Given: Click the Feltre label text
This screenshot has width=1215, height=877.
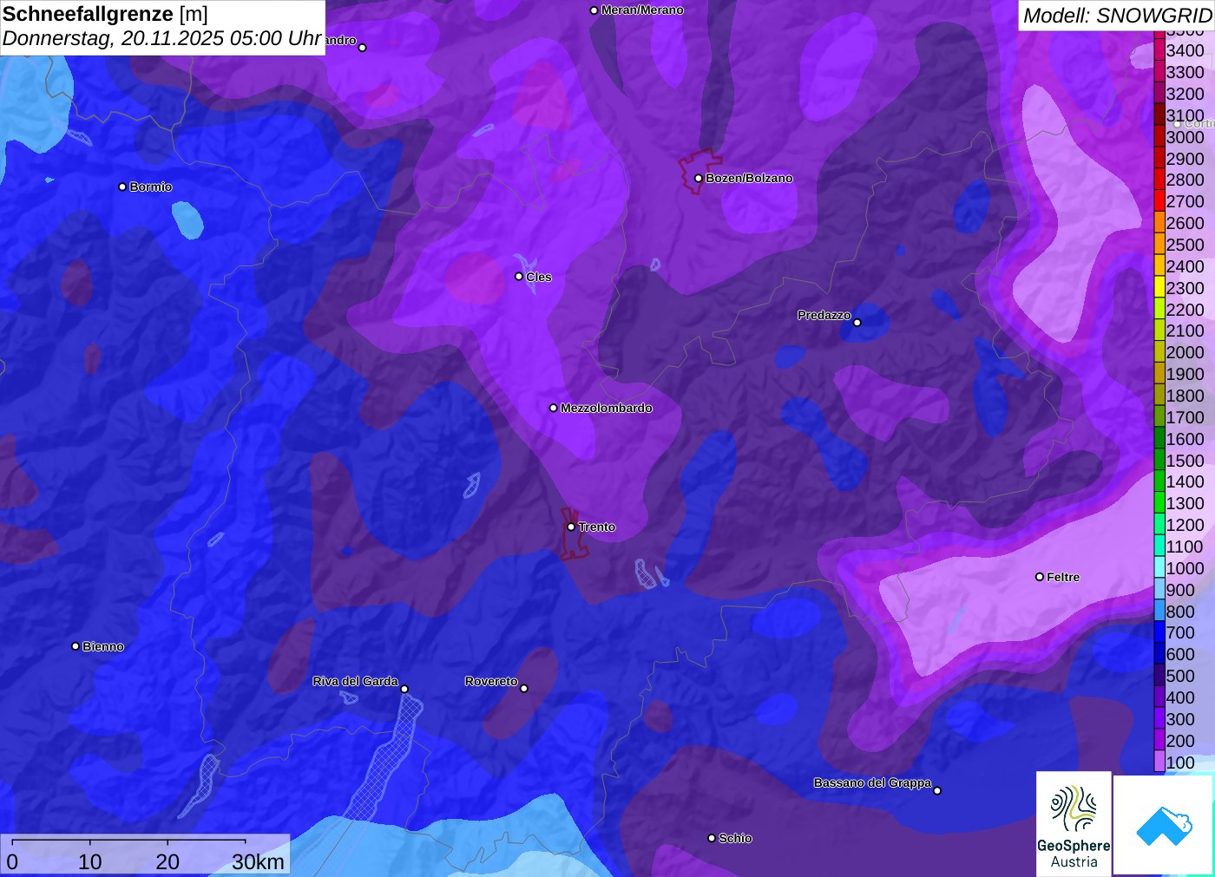Looking at the screenshot, I should 1063,577.
